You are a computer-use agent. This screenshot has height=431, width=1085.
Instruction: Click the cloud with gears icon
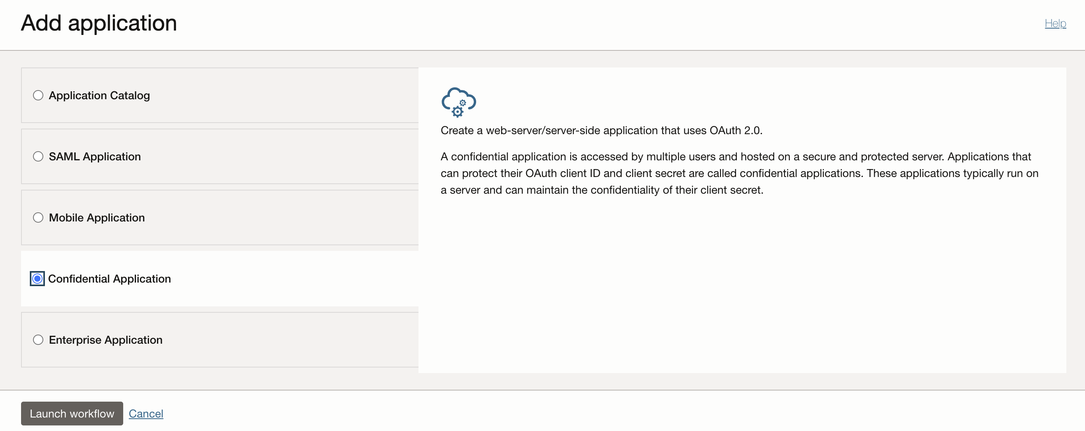[x=458, y=102]
